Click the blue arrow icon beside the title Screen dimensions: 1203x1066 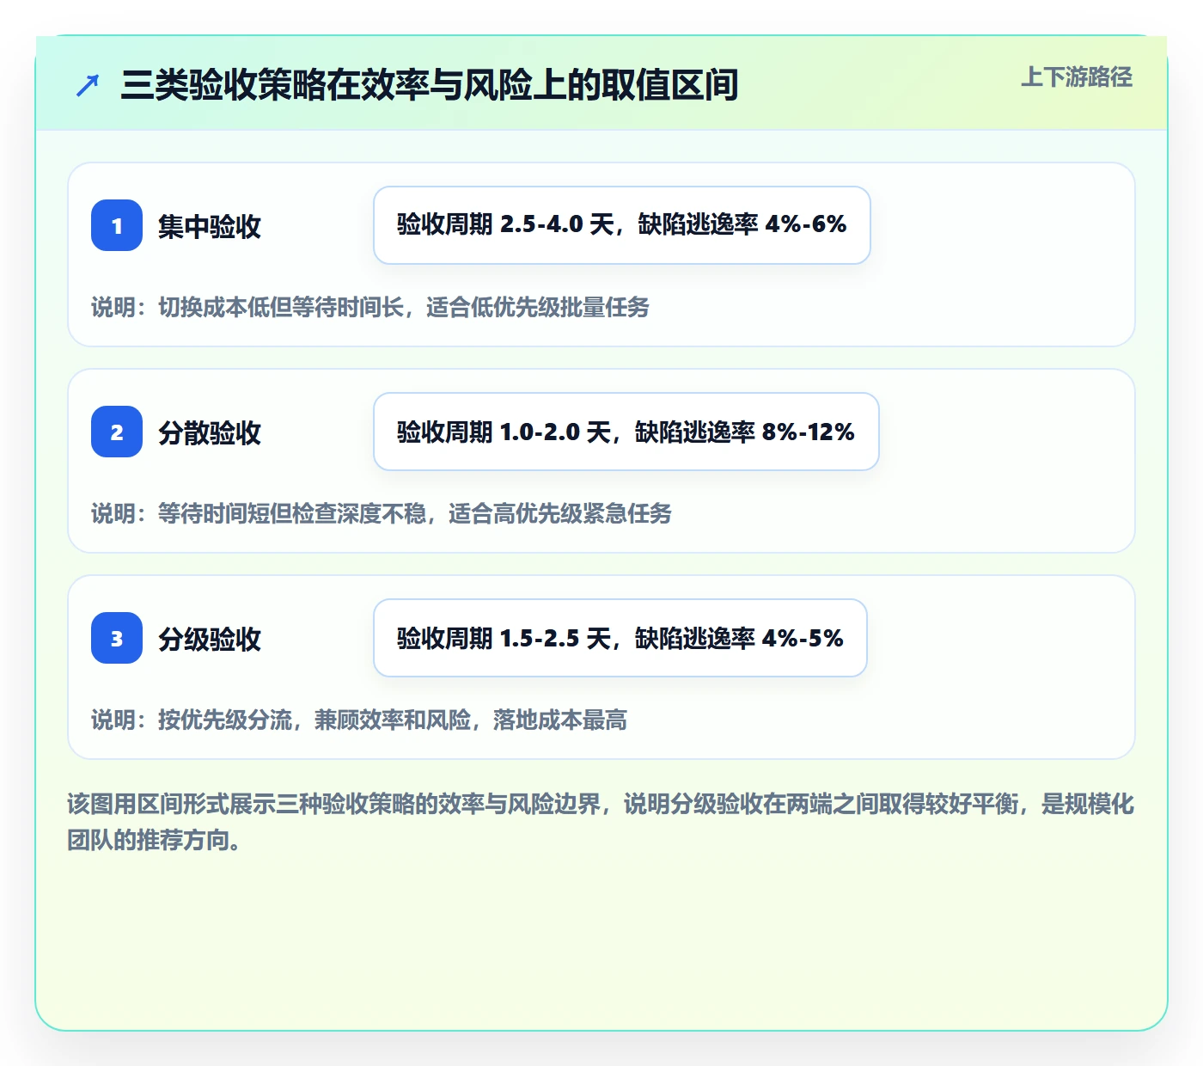(88, 85)
